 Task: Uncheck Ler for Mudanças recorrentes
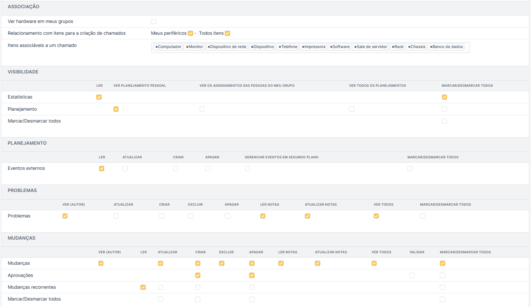coord(143,287)
